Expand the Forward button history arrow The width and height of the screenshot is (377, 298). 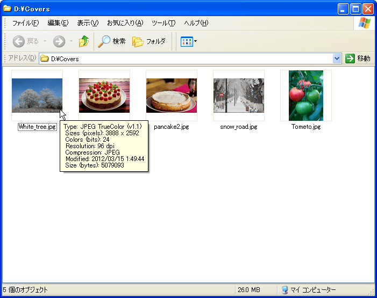[71, 41]
